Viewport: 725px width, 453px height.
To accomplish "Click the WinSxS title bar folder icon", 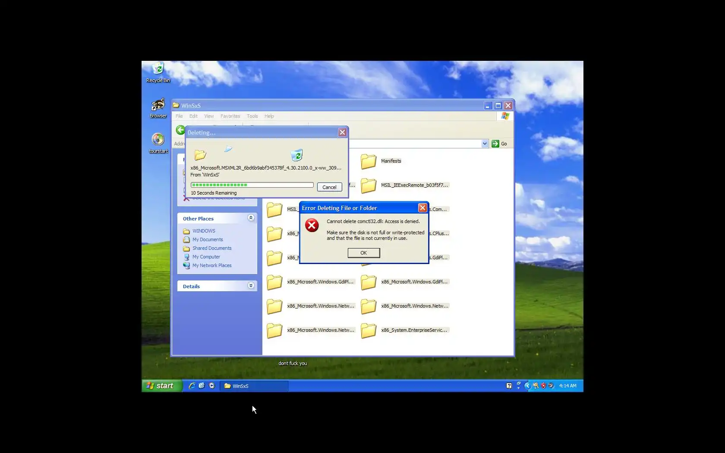I will (x=176, y=105).
